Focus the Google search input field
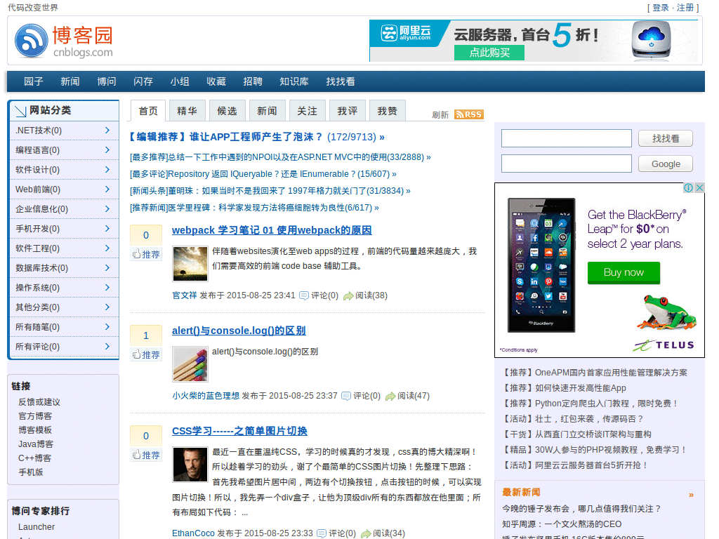The width and height of the screenshot is (719, 539). tap(567, 164)
